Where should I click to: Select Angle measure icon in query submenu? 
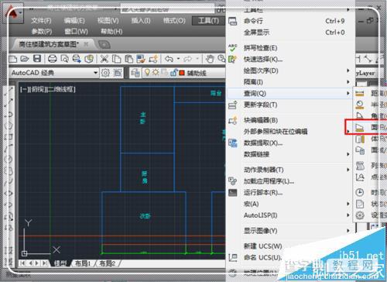pos(360,116)
